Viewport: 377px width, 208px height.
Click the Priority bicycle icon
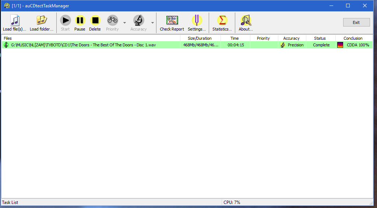[x=112, y=20]
